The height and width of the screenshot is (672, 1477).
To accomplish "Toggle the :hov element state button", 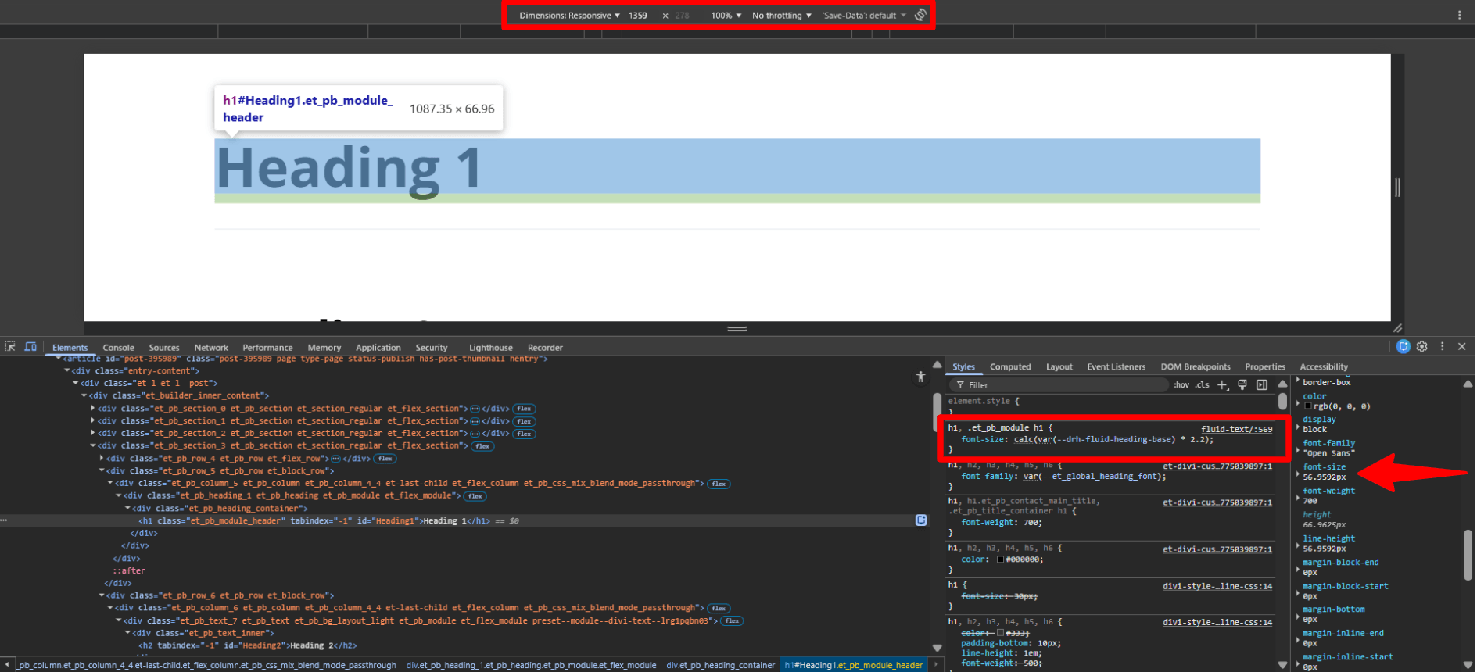I will [1181, 385].
